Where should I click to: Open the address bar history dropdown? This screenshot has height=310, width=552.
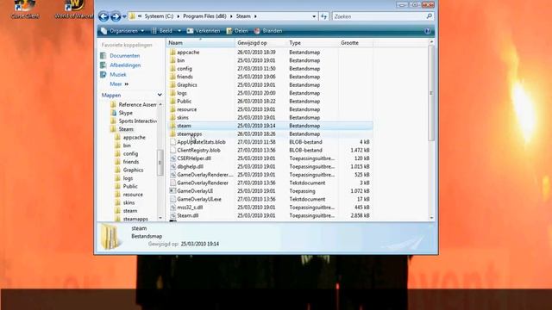coord(314,16)
